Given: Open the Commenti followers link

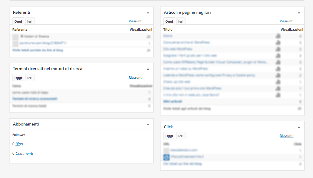Looking at the screenshot, I should [x=24, y=154].
